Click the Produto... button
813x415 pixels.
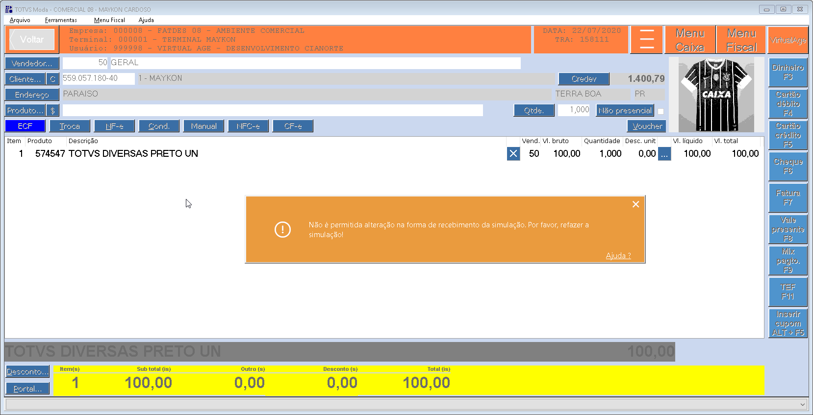25,110
